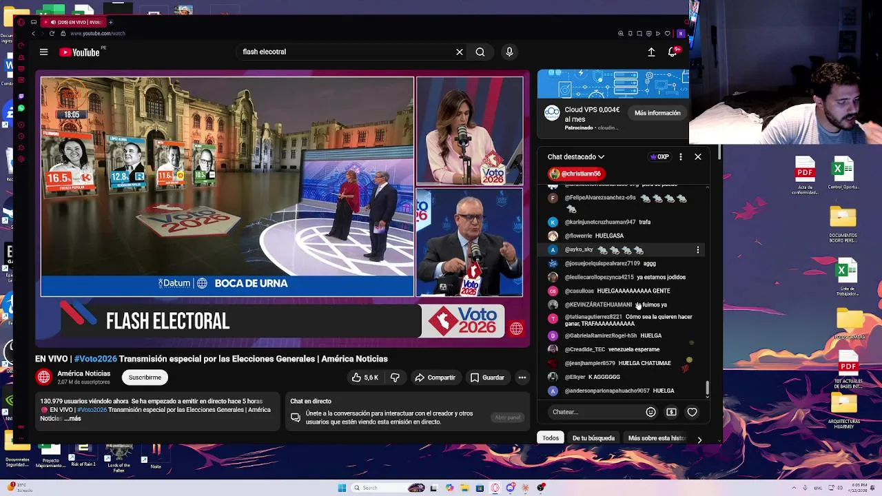The height and width of the screenshot is (496, 882).
Task: Run search with the magnifier button
Action: [x=480, y=52]
